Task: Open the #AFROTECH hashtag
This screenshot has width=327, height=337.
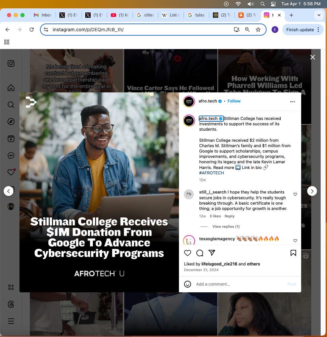Action: (x=212, y=173)
